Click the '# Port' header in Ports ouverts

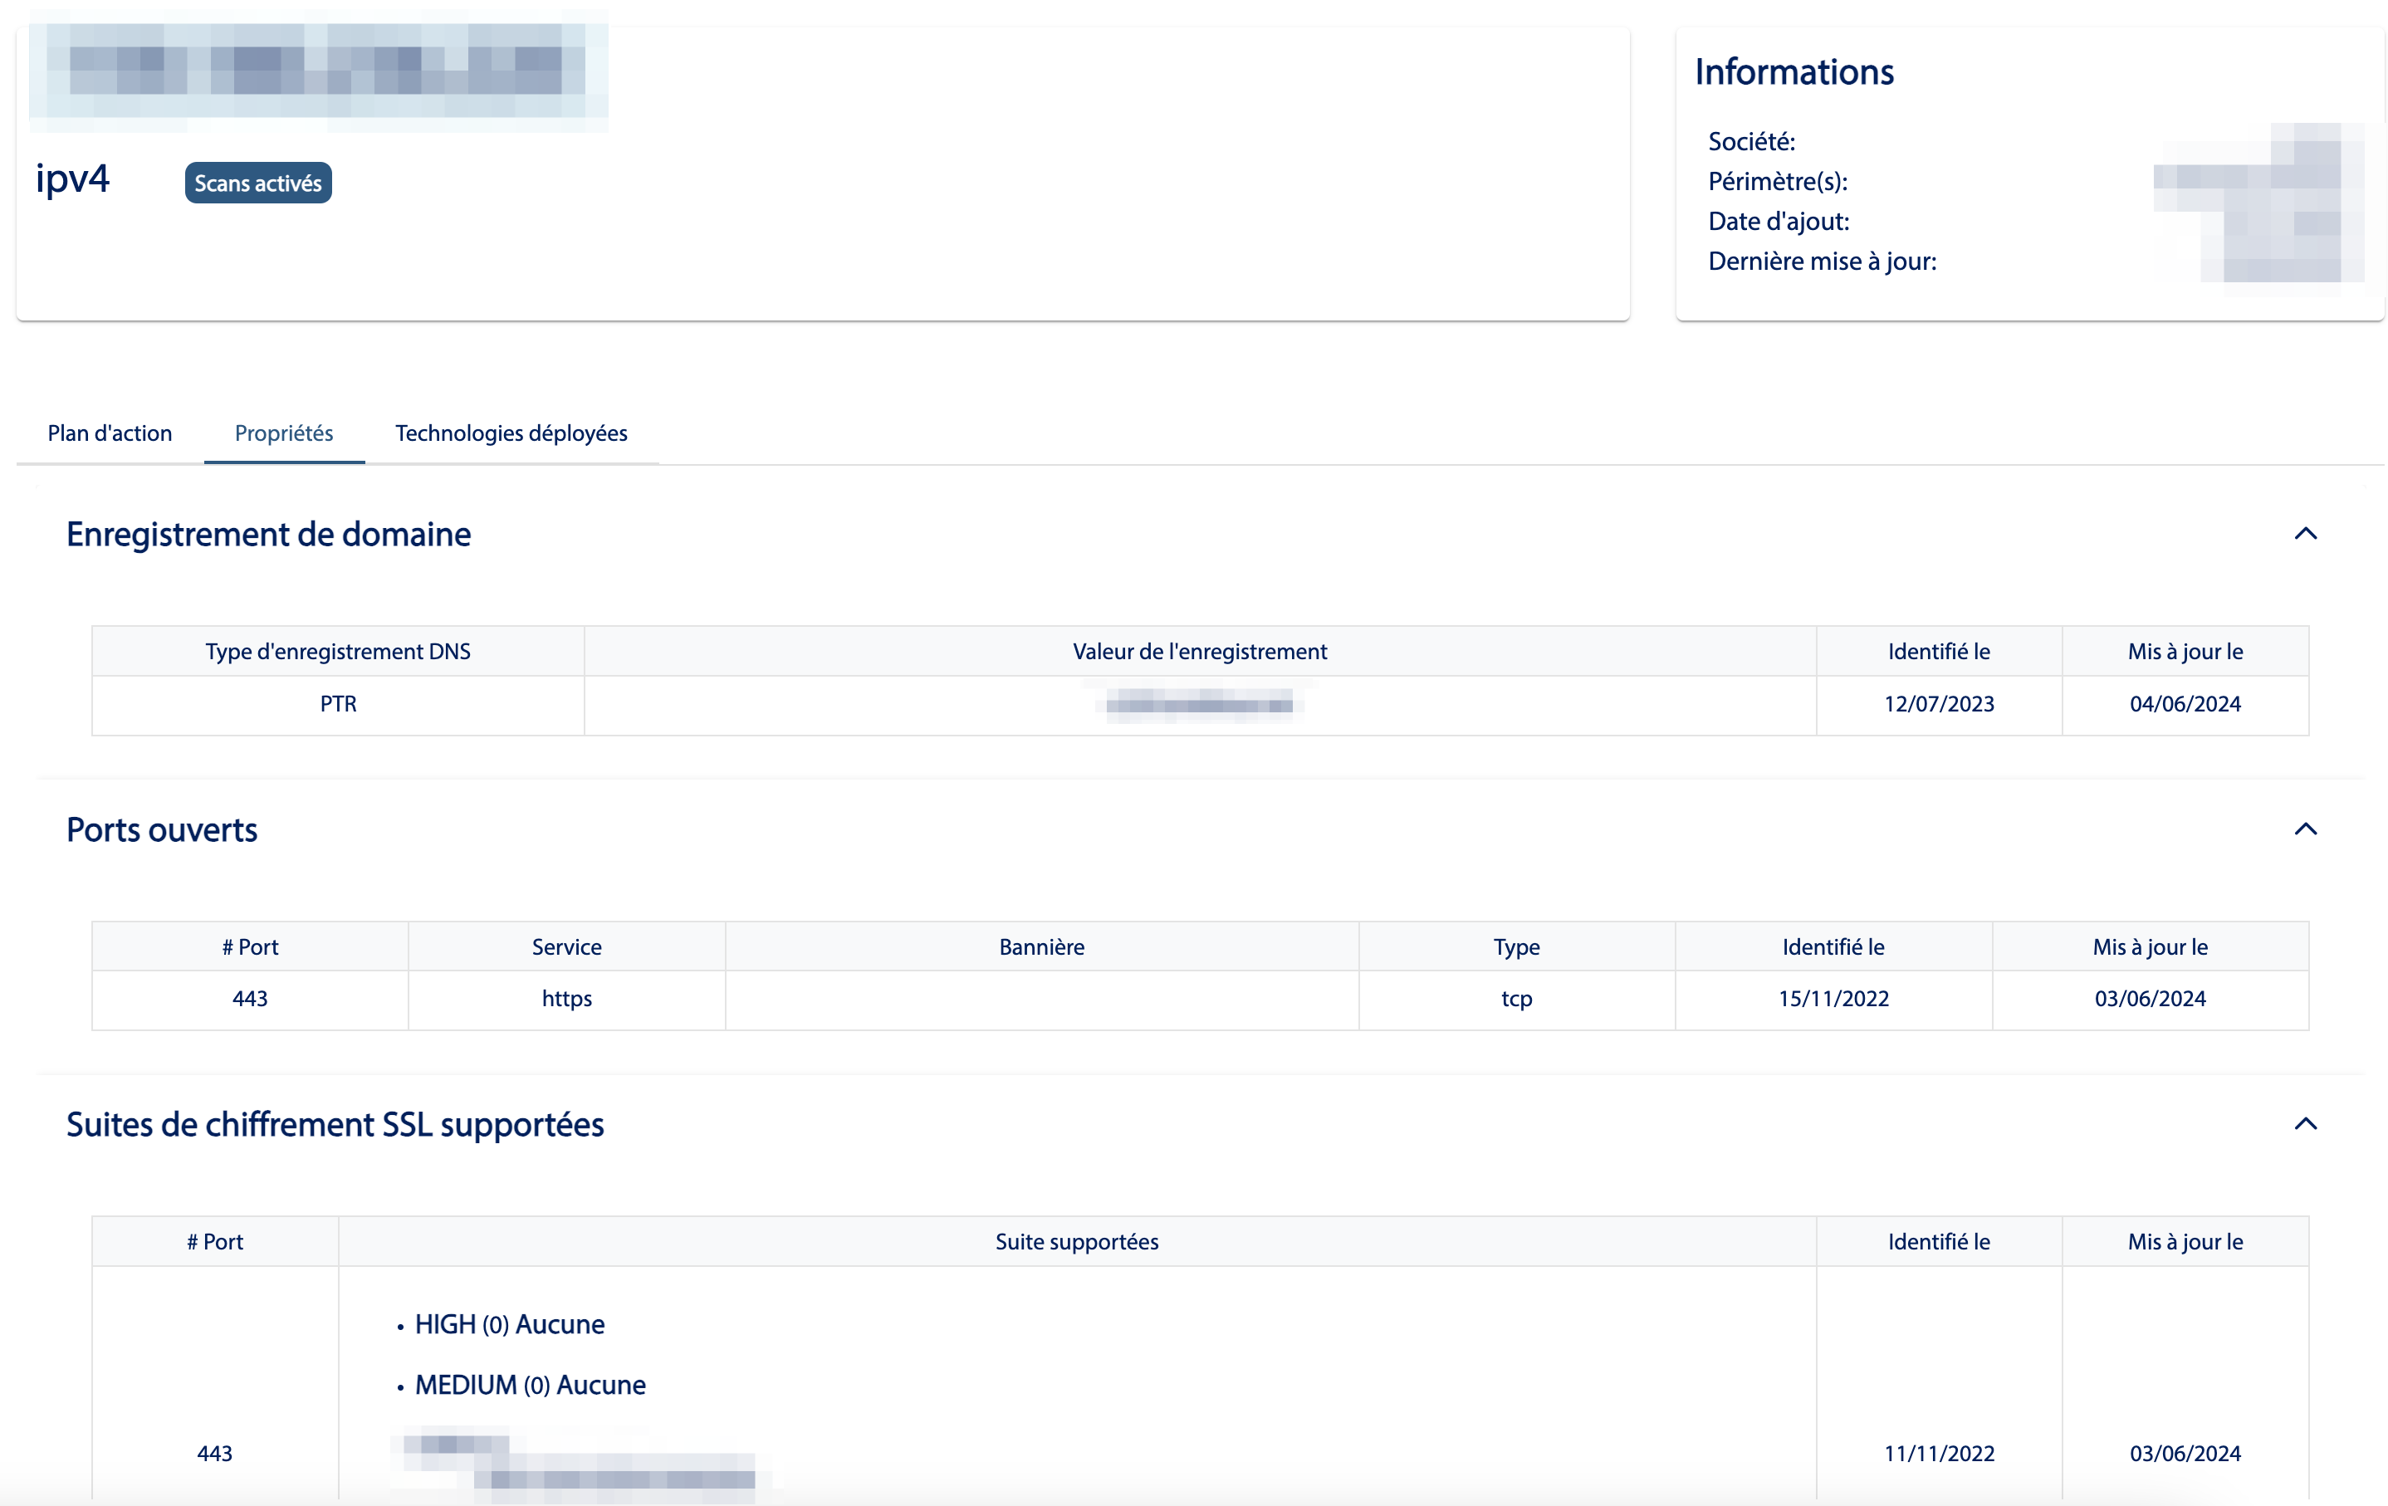point(250,946)
